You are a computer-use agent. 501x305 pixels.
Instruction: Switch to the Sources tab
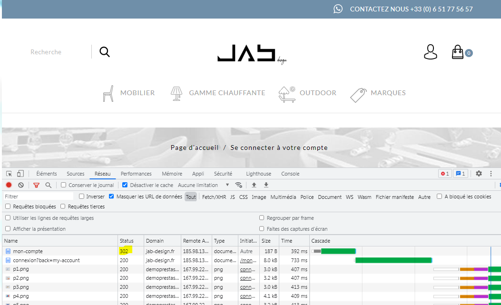point(75,174)
